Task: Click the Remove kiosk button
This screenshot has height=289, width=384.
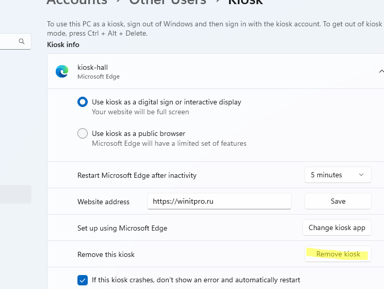Action: (x=338, y=254)
